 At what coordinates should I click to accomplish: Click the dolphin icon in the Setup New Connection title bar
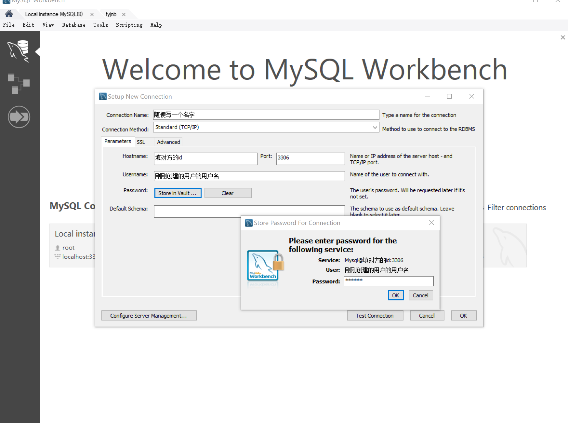pyautogui.click(x=103, y=96)
